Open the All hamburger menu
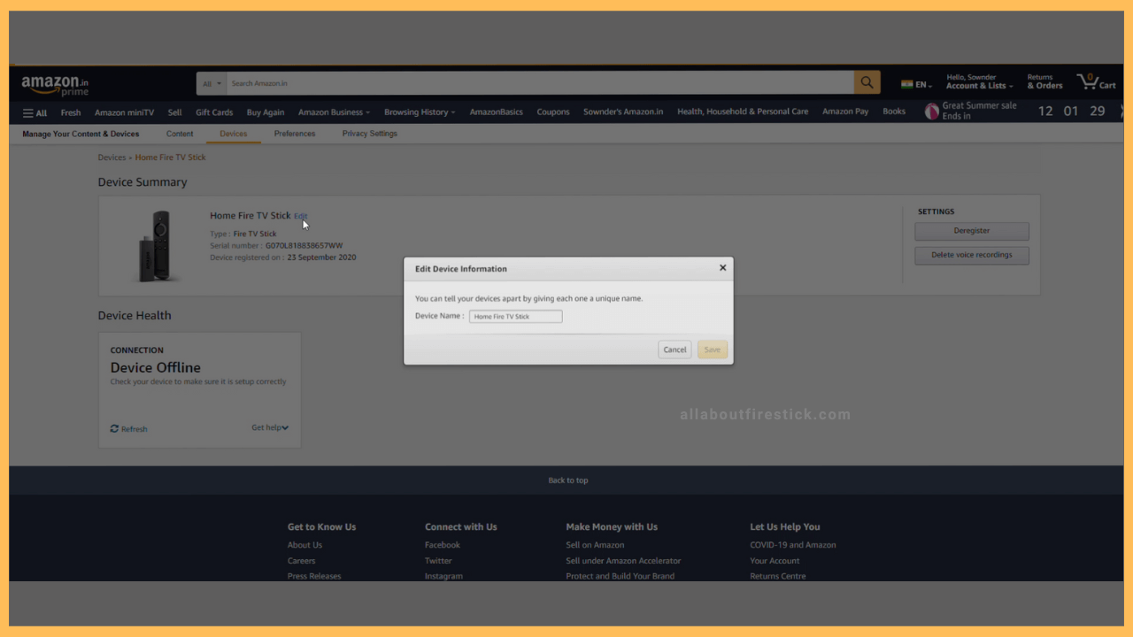This screenshot has width=1133, height=637. pos(35,112)
